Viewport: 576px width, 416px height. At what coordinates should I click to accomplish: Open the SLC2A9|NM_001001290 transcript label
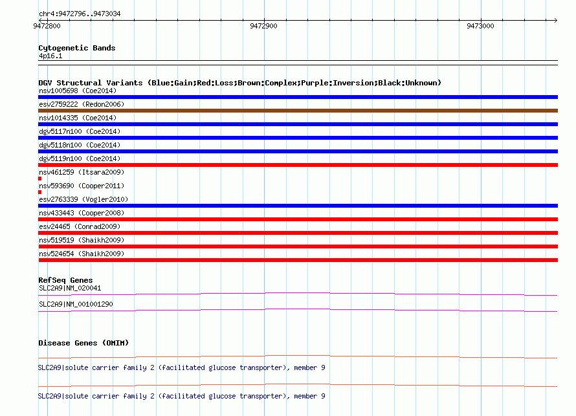coord(76,304)
